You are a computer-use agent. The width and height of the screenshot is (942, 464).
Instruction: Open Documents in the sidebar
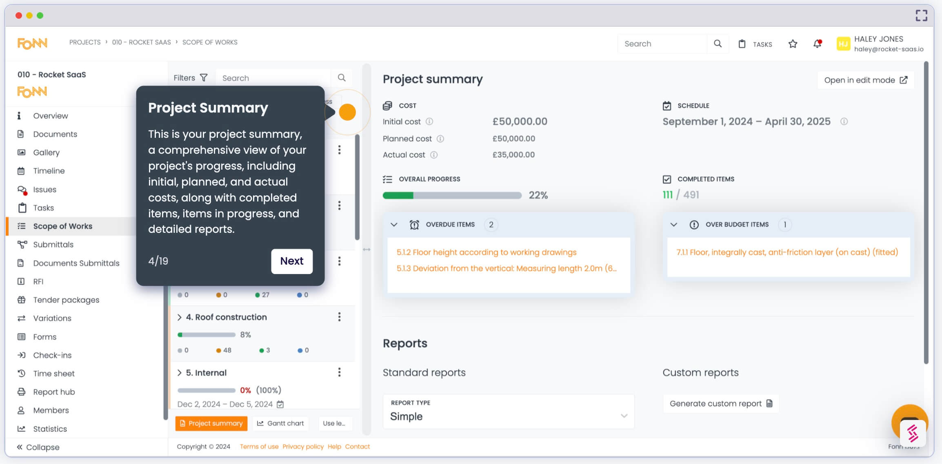pos(55,134)
